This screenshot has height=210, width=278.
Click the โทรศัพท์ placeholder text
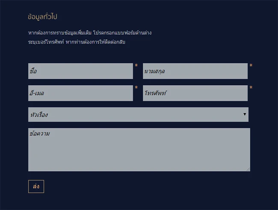156,93
